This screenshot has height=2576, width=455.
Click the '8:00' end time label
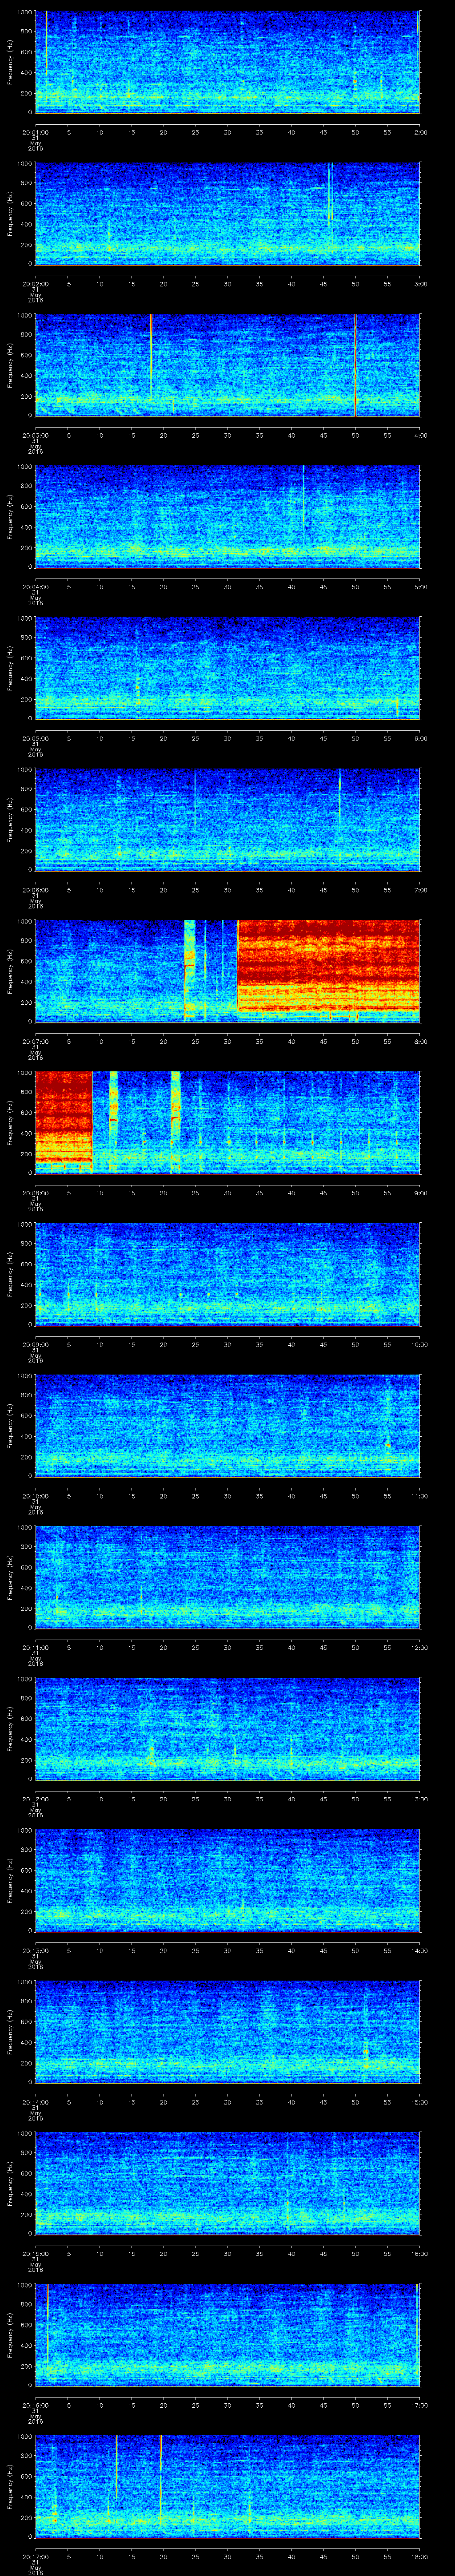420,1041
